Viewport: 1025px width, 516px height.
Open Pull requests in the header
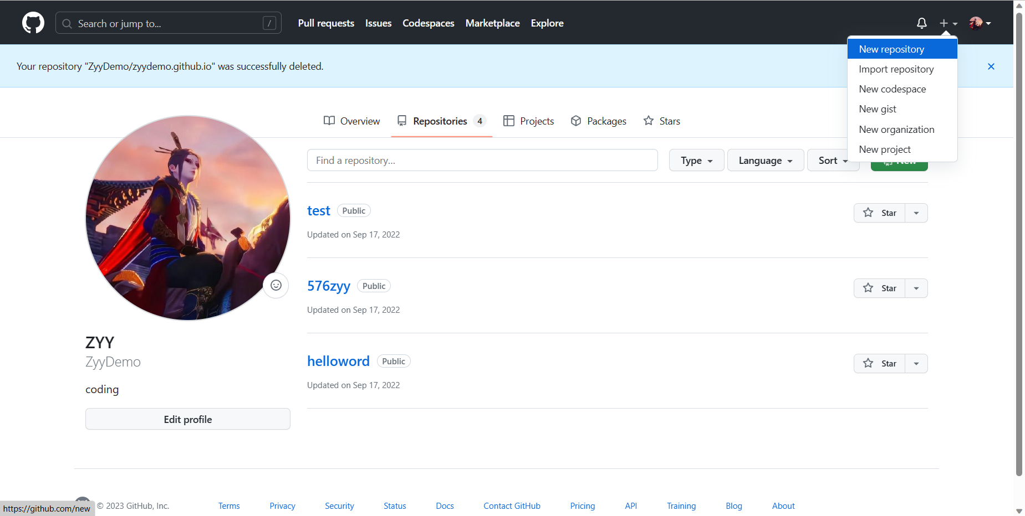click(326, 23)
